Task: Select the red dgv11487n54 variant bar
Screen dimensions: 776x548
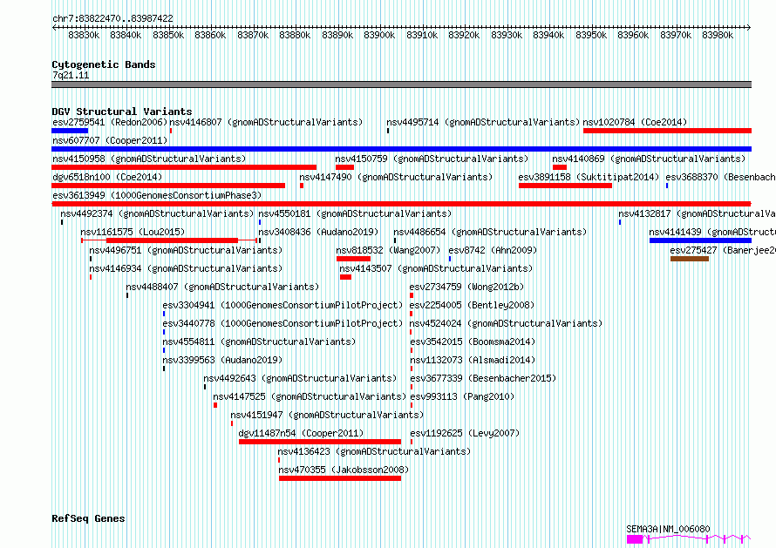Action: pyautogui.click(x=320, y=442)
